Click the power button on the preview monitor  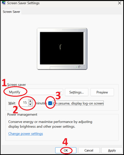point(79,67)
